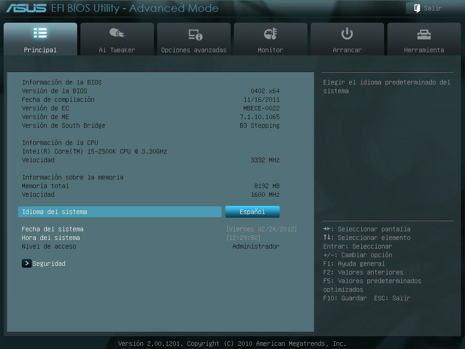Click the Herramienta toolbox icon
The height and width of the screenshot is (349, 465).
424,35
